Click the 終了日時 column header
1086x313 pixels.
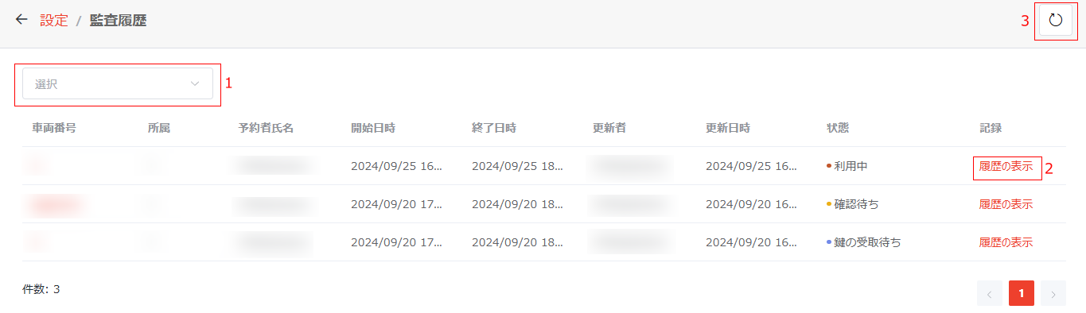(494, 128)
